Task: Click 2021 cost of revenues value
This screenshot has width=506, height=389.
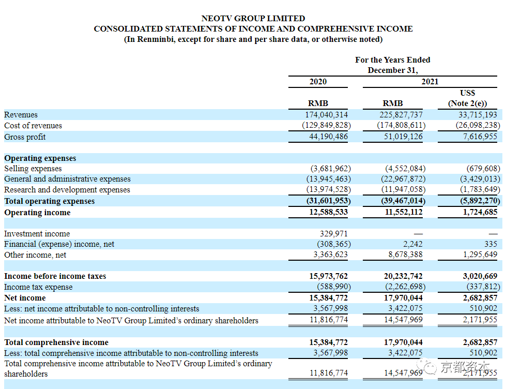Action: pos(401,125)
